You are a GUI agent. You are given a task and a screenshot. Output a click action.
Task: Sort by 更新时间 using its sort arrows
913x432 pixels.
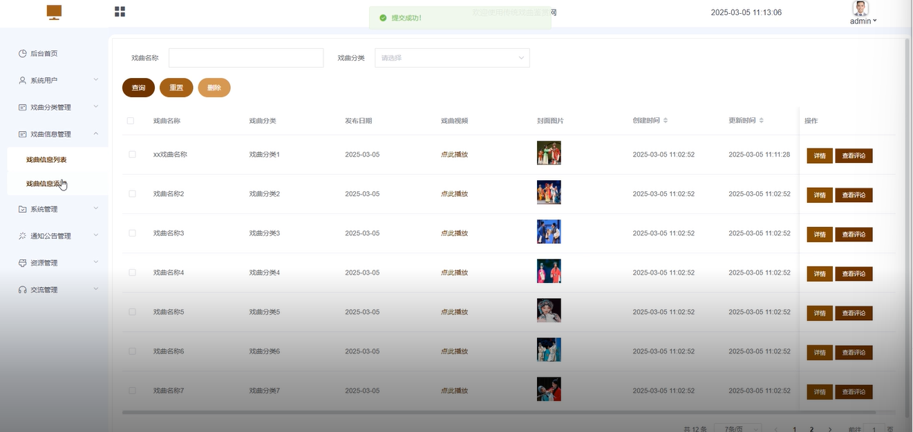762,120
